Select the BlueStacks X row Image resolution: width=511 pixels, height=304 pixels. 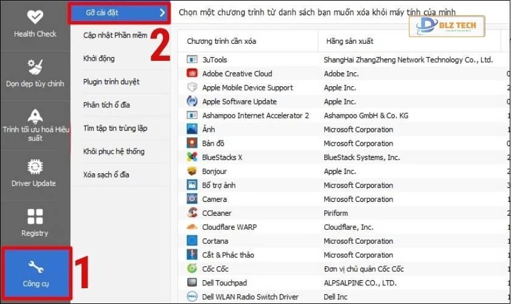pyautogui.click(x=222, y=157)
